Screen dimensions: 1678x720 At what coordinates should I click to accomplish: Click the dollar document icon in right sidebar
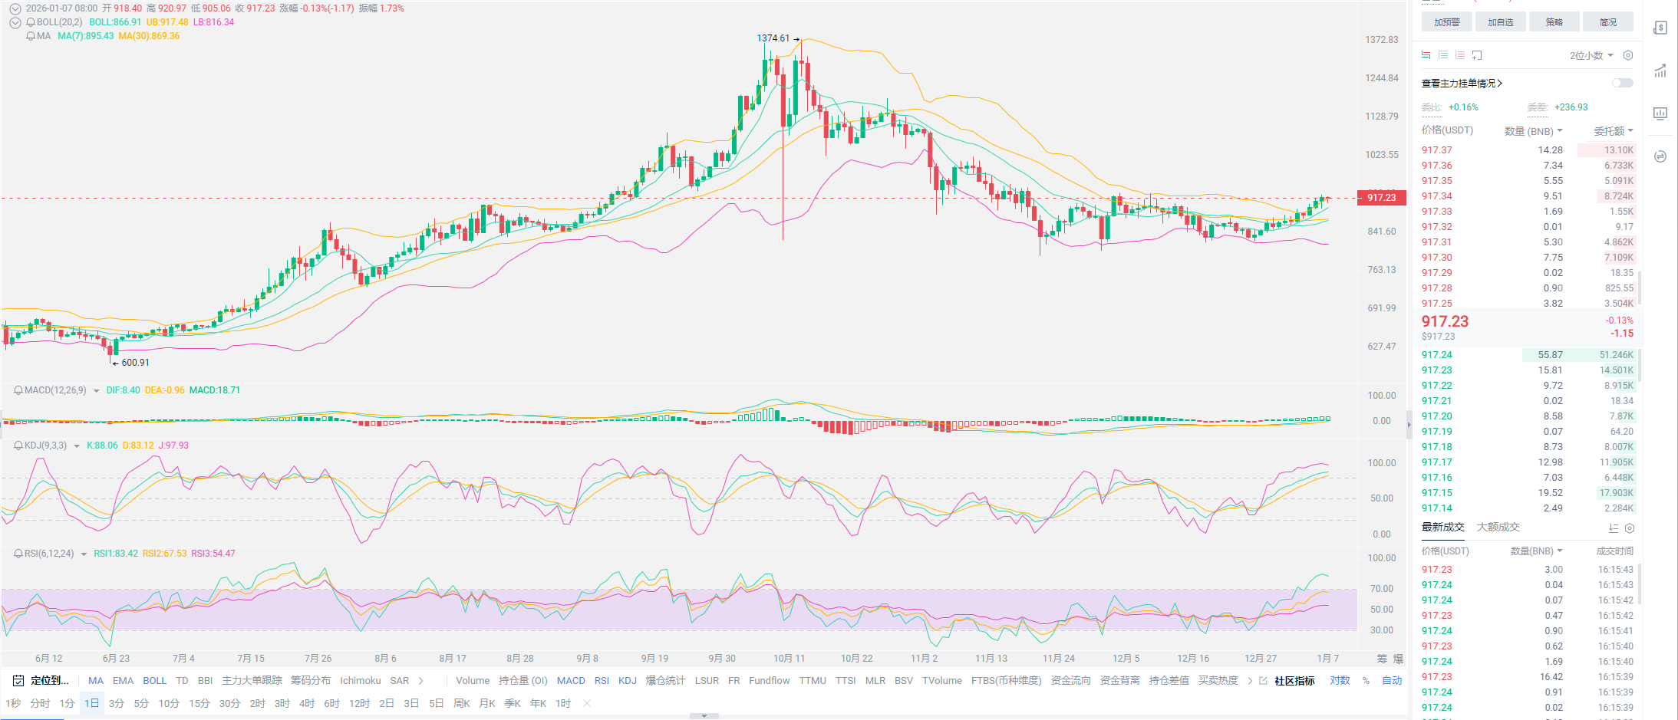(1660, 28)
